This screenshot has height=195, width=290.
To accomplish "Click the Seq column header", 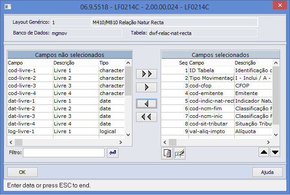I will 175,63.
